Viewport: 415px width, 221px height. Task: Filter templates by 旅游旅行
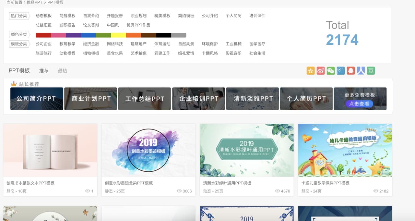pyautogui.click(x=44, y=53)
